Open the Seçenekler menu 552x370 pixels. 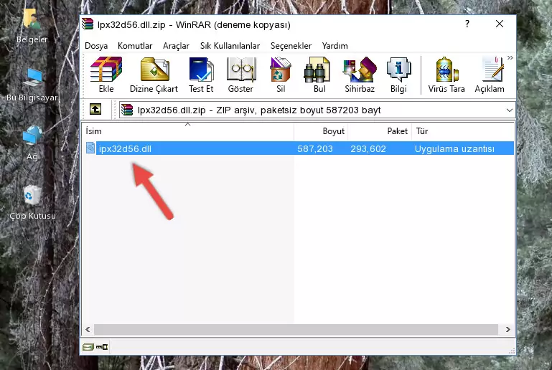coord(291,46)
